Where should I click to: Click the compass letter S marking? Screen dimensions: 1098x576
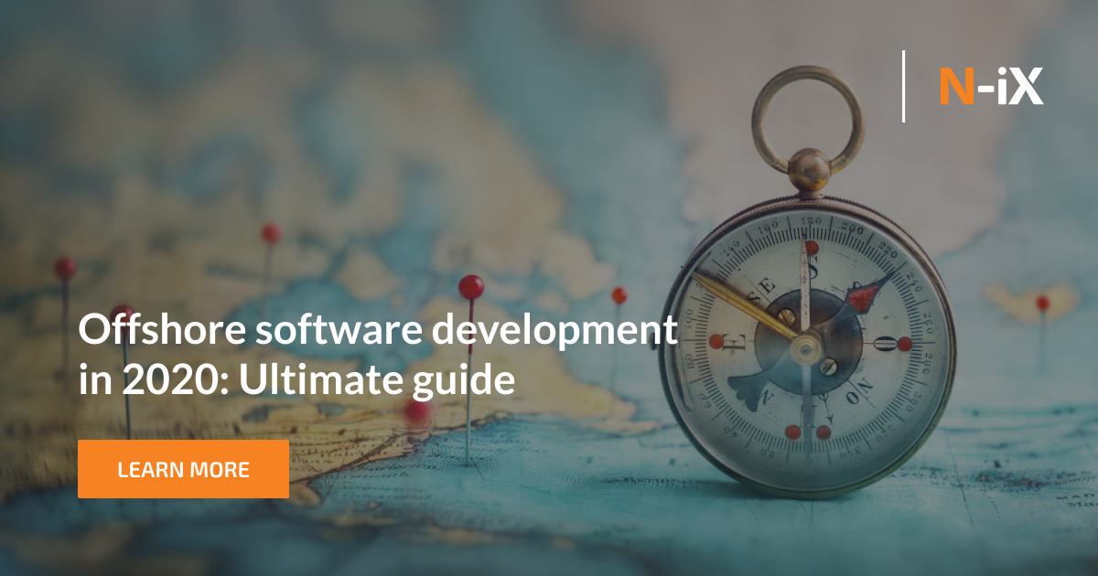811,268
